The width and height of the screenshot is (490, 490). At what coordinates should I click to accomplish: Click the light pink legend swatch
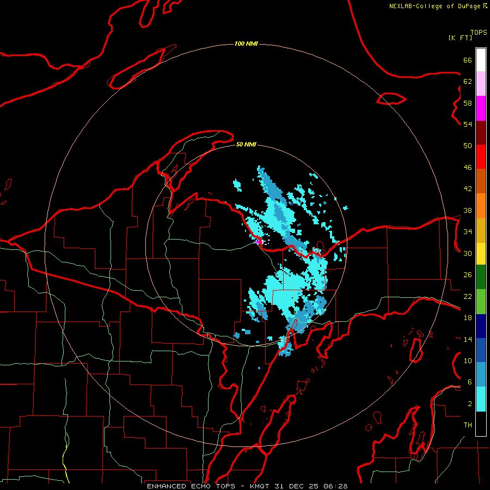481,84
